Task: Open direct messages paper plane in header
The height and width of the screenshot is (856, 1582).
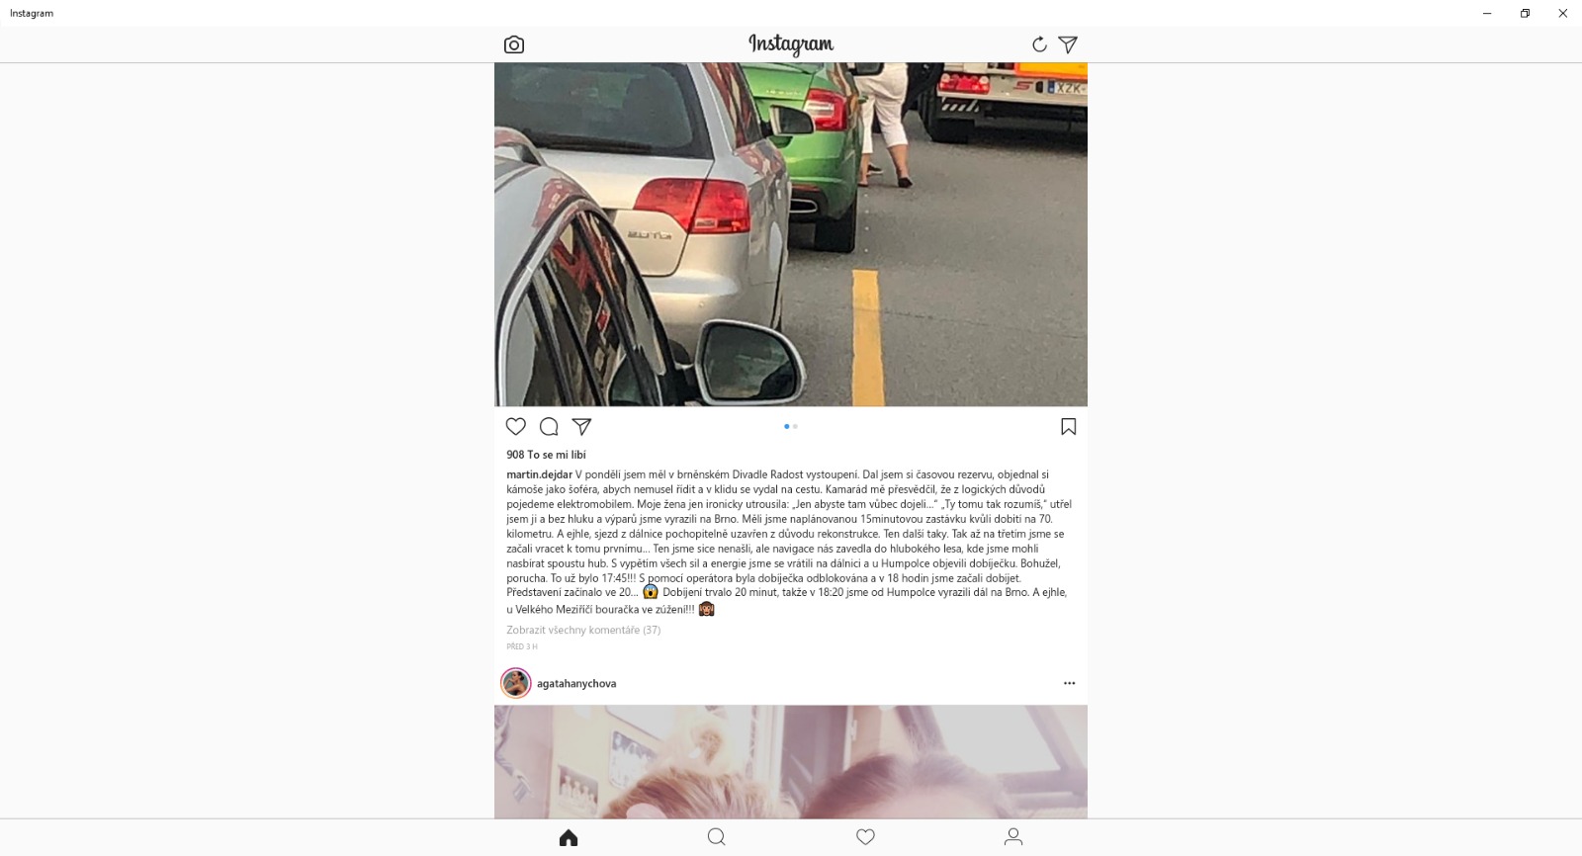Action: [1068, 44]
